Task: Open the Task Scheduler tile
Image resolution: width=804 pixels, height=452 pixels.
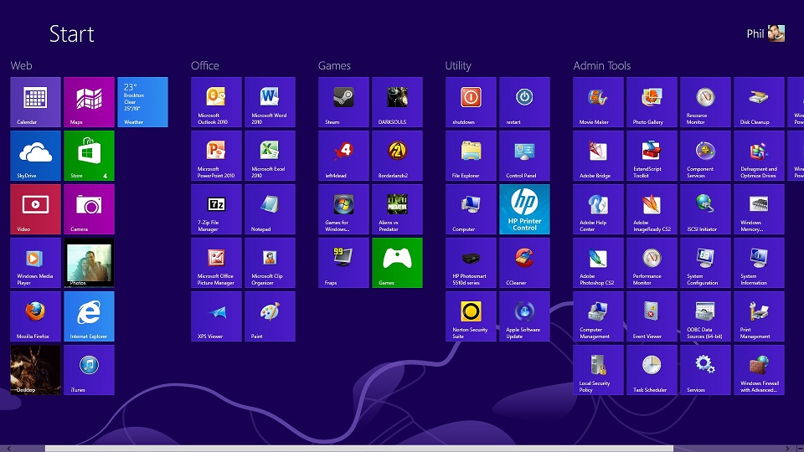Action: point(652,370)
